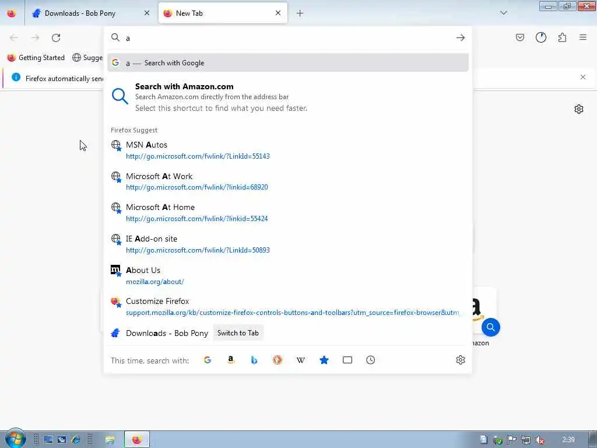Click into the address bar text field
Screen dimensions: 597x448
[x=288, y=38]
